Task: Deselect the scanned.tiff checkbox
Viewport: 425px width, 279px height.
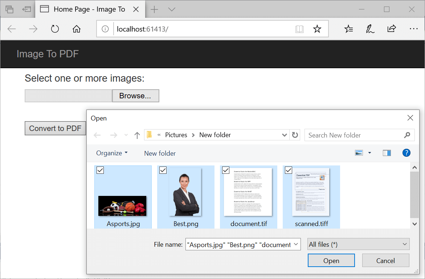Action: pos(289,170)
